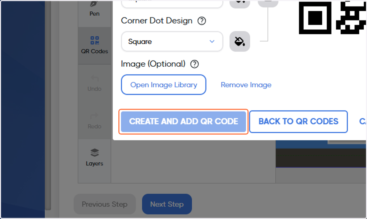The image size is (367, 219).
Task: Click the Previous Step button
Action: coord(105,204)
